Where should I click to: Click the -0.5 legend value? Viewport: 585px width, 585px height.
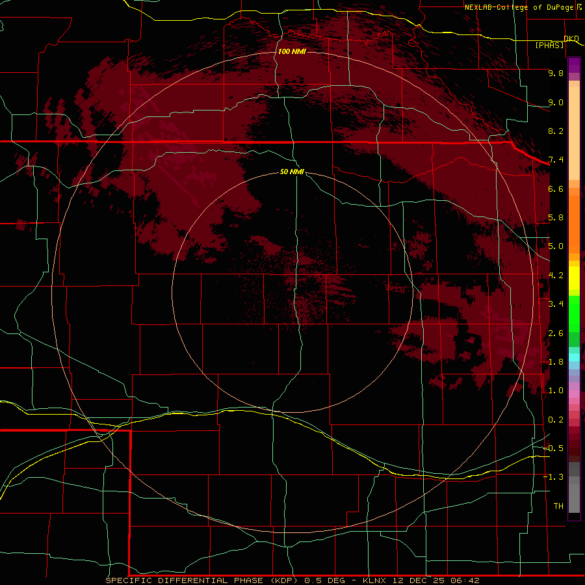[553, 448]
